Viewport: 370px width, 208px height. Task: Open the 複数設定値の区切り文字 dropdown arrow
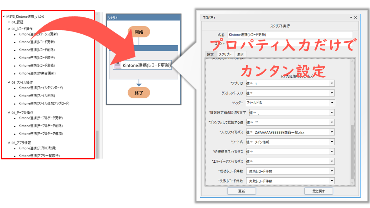332,113
